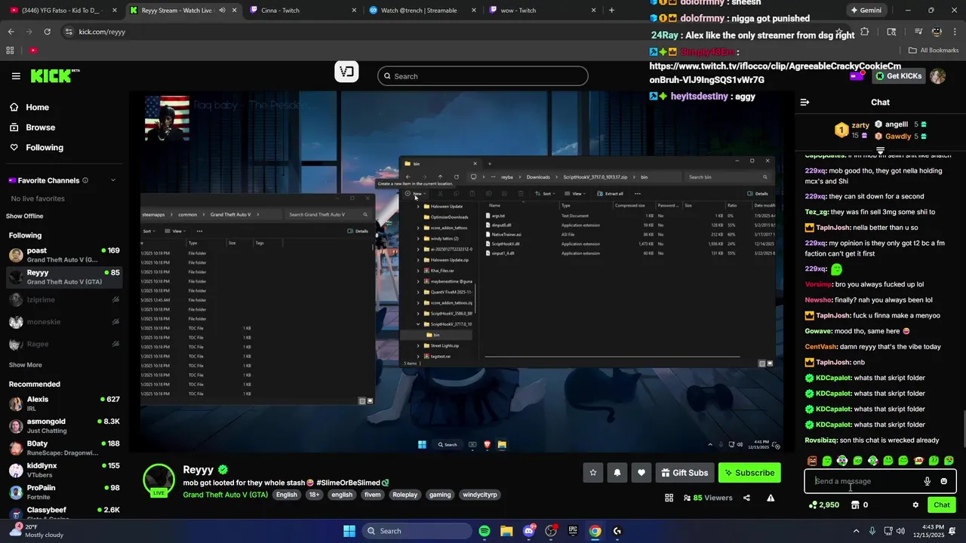Click the microphone icon in chat input
This screenshot has height=543, width=966.
(927, 481)
